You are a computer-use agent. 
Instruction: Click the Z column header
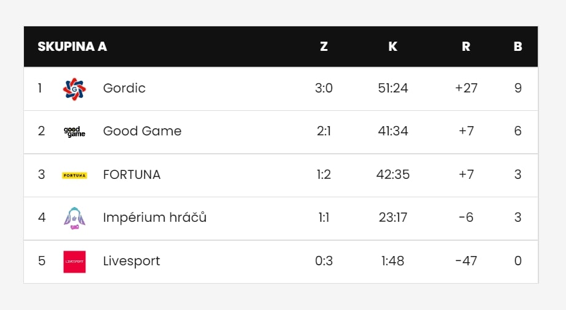click(x=324, y=47)
